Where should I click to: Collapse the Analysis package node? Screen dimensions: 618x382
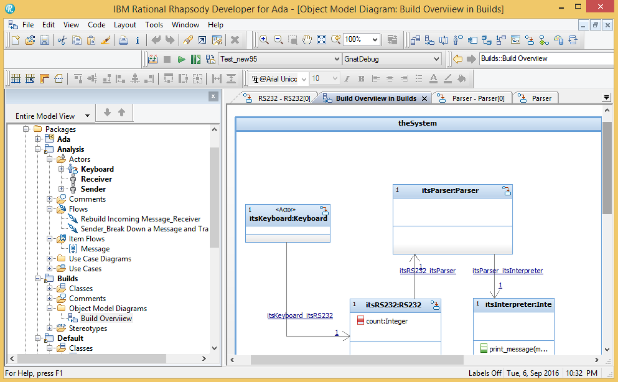click(x=37, y=149)
